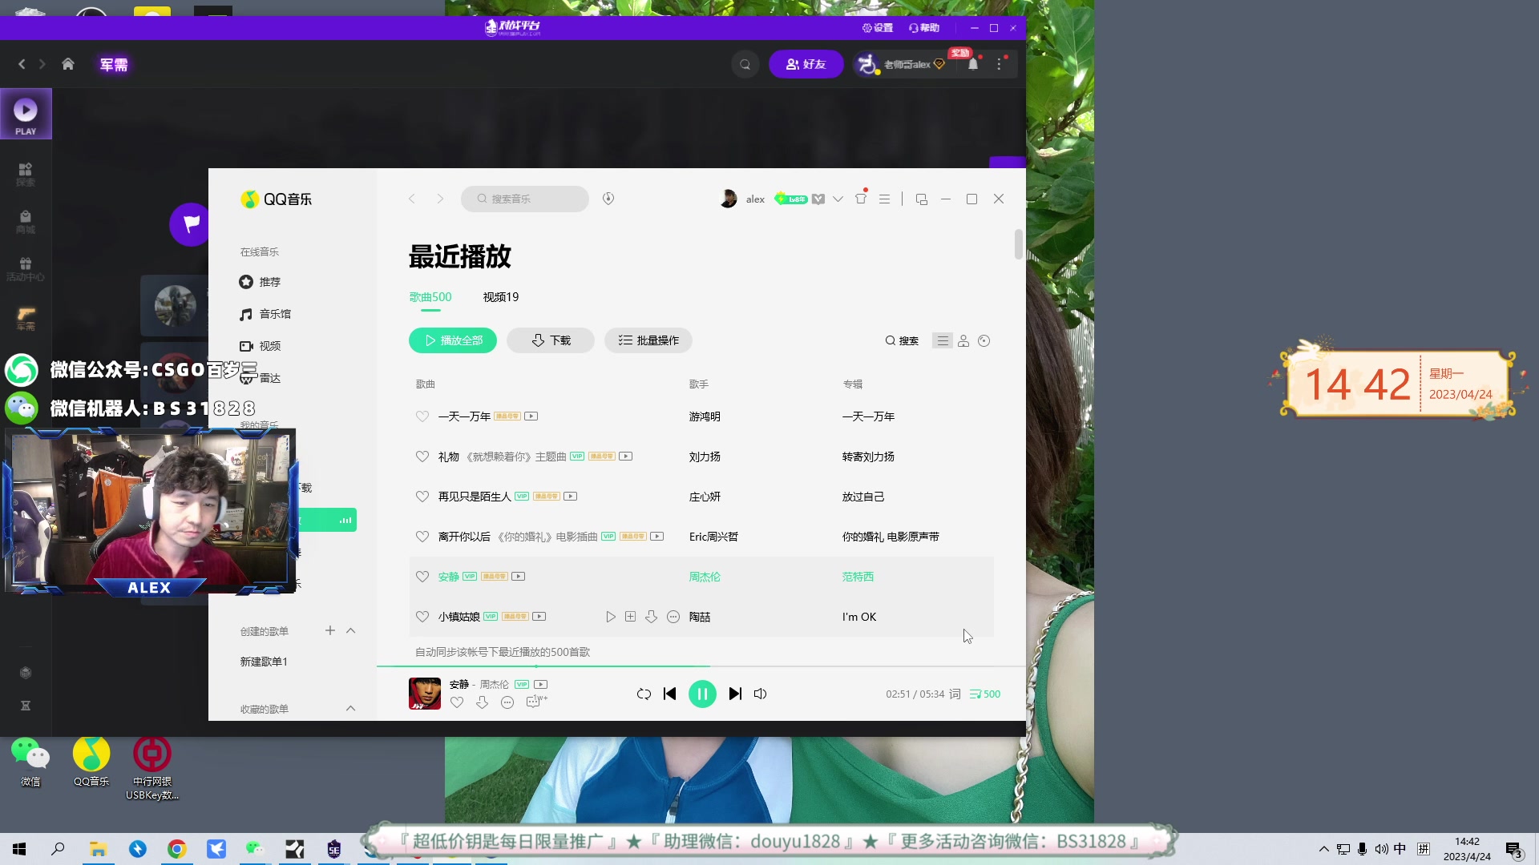Screen dimensions: 1539x865
Task: Skip to the previous track
Action: (x=670, y=694)
